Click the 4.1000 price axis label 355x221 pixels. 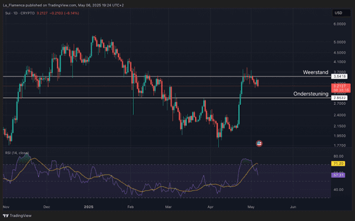340,61
